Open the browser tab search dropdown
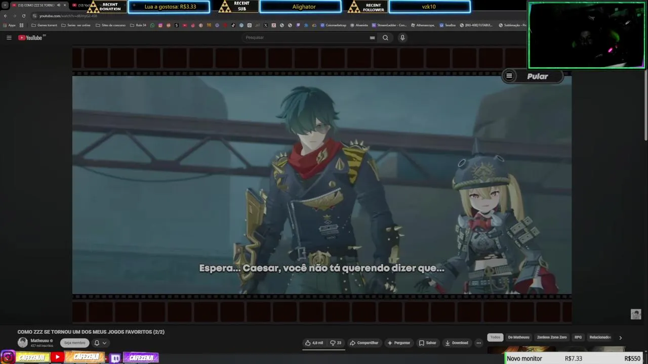648x364 pixels. [x=5, y=5]
